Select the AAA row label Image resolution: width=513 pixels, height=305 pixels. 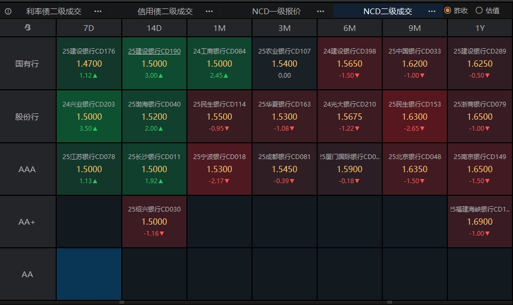[27, 169]
